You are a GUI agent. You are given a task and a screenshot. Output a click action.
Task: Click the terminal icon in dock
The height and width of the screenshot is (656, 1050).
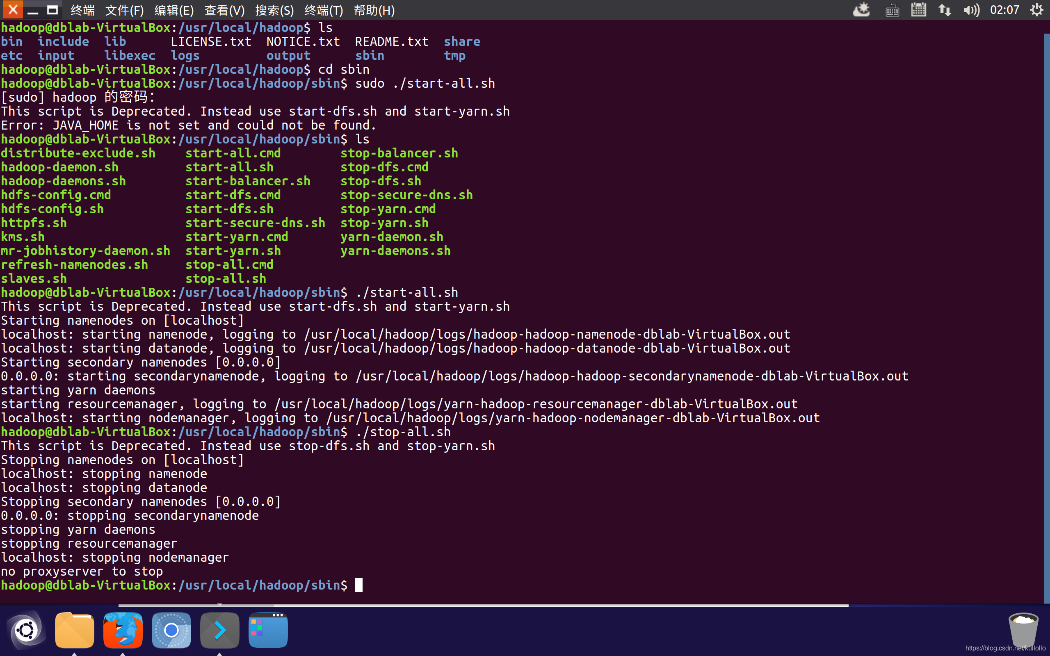coord(219,630)
